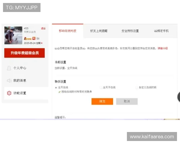Click the dark round widget at right edge
The height and width of the screenshot is (144, 180).
click(178, 97)
